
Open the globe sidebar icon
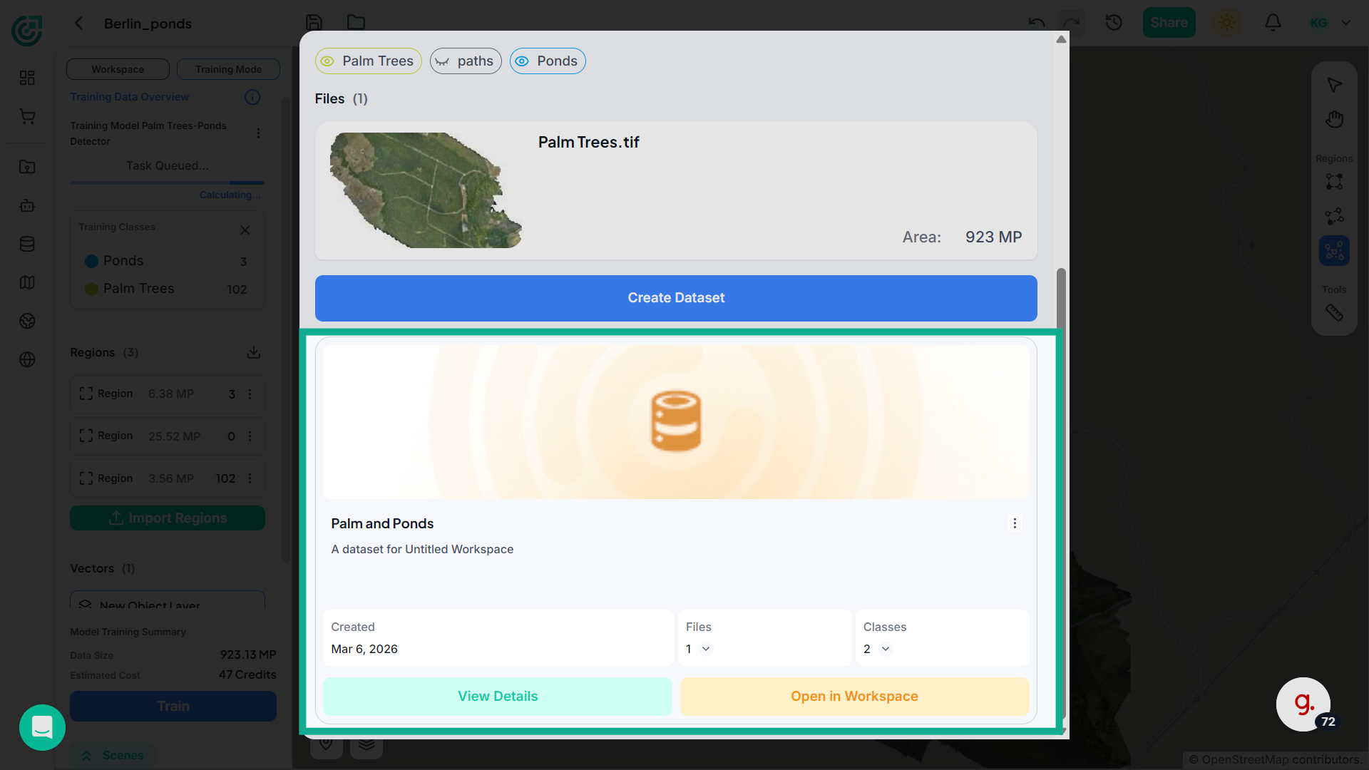click(x=27, y=359)
